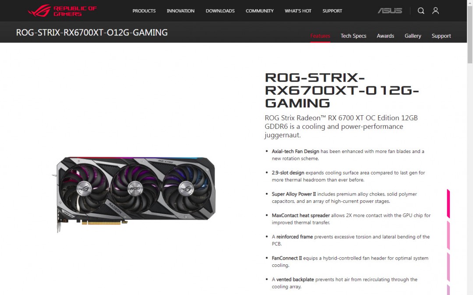Open the Gallery tab
The image size is (473, 295).
pos(413,36)
